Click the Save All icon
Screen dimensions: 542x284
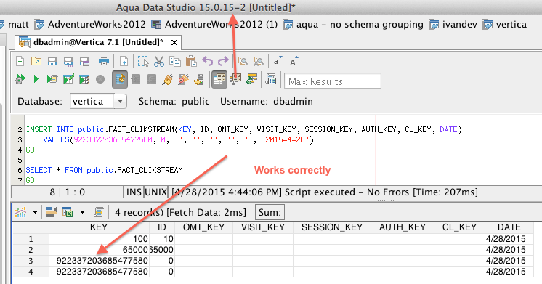coord(85,62)
